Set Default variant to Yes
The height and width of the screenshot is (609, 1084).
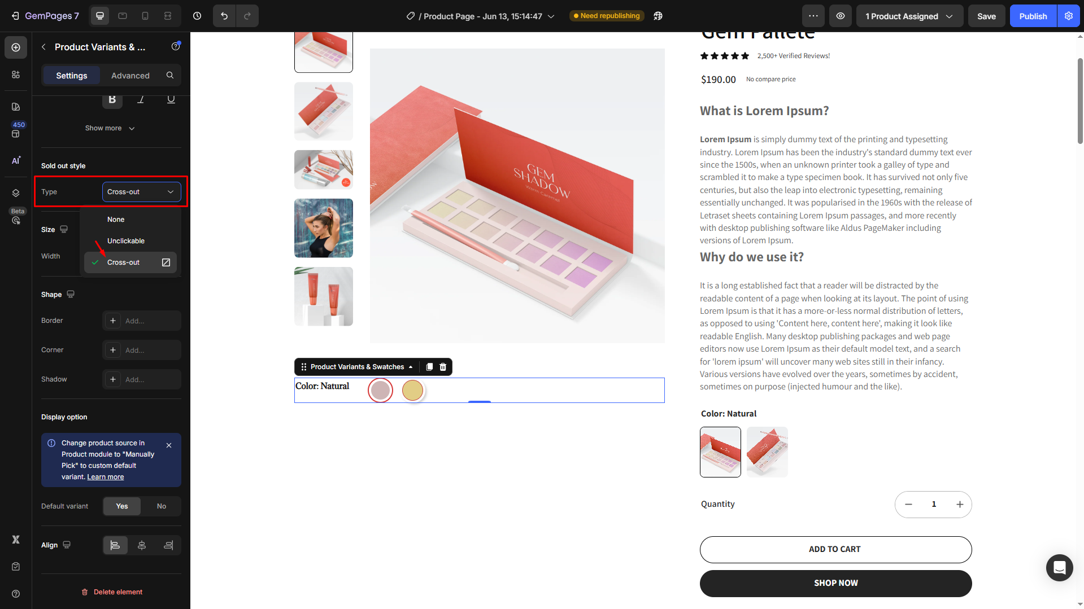click(x=122, y=506)
